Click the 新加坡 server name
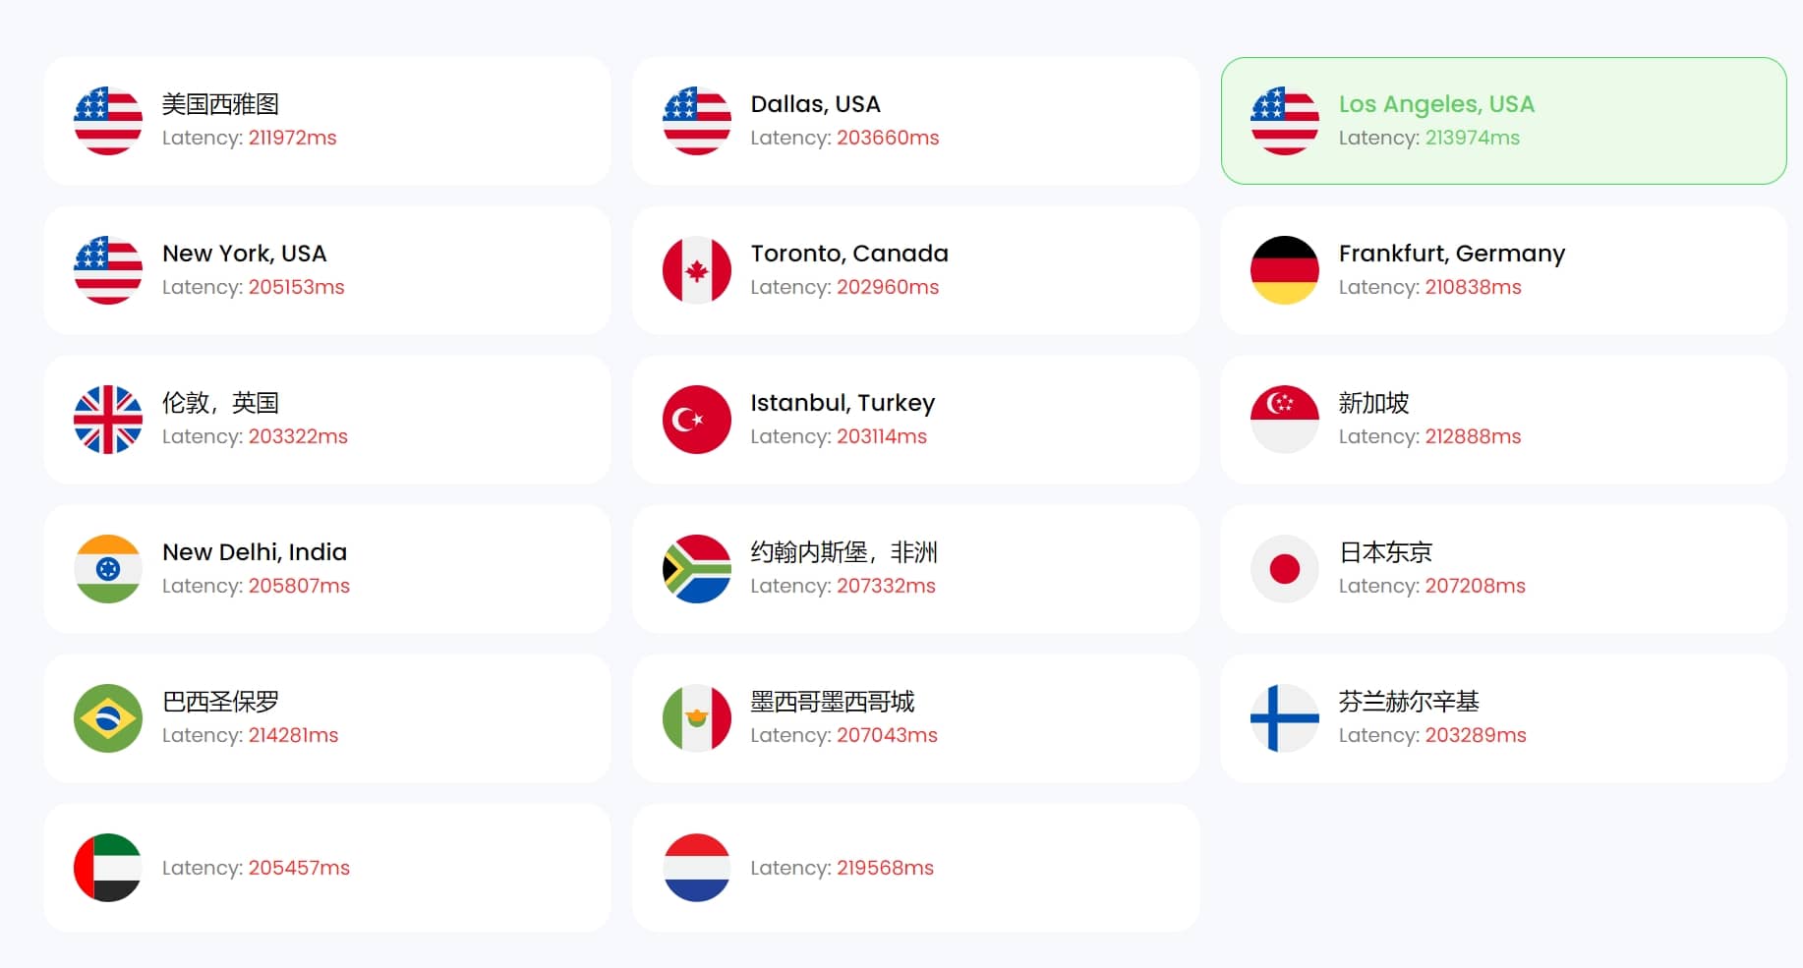1803x968 pixels. (x=1373, y=403)
